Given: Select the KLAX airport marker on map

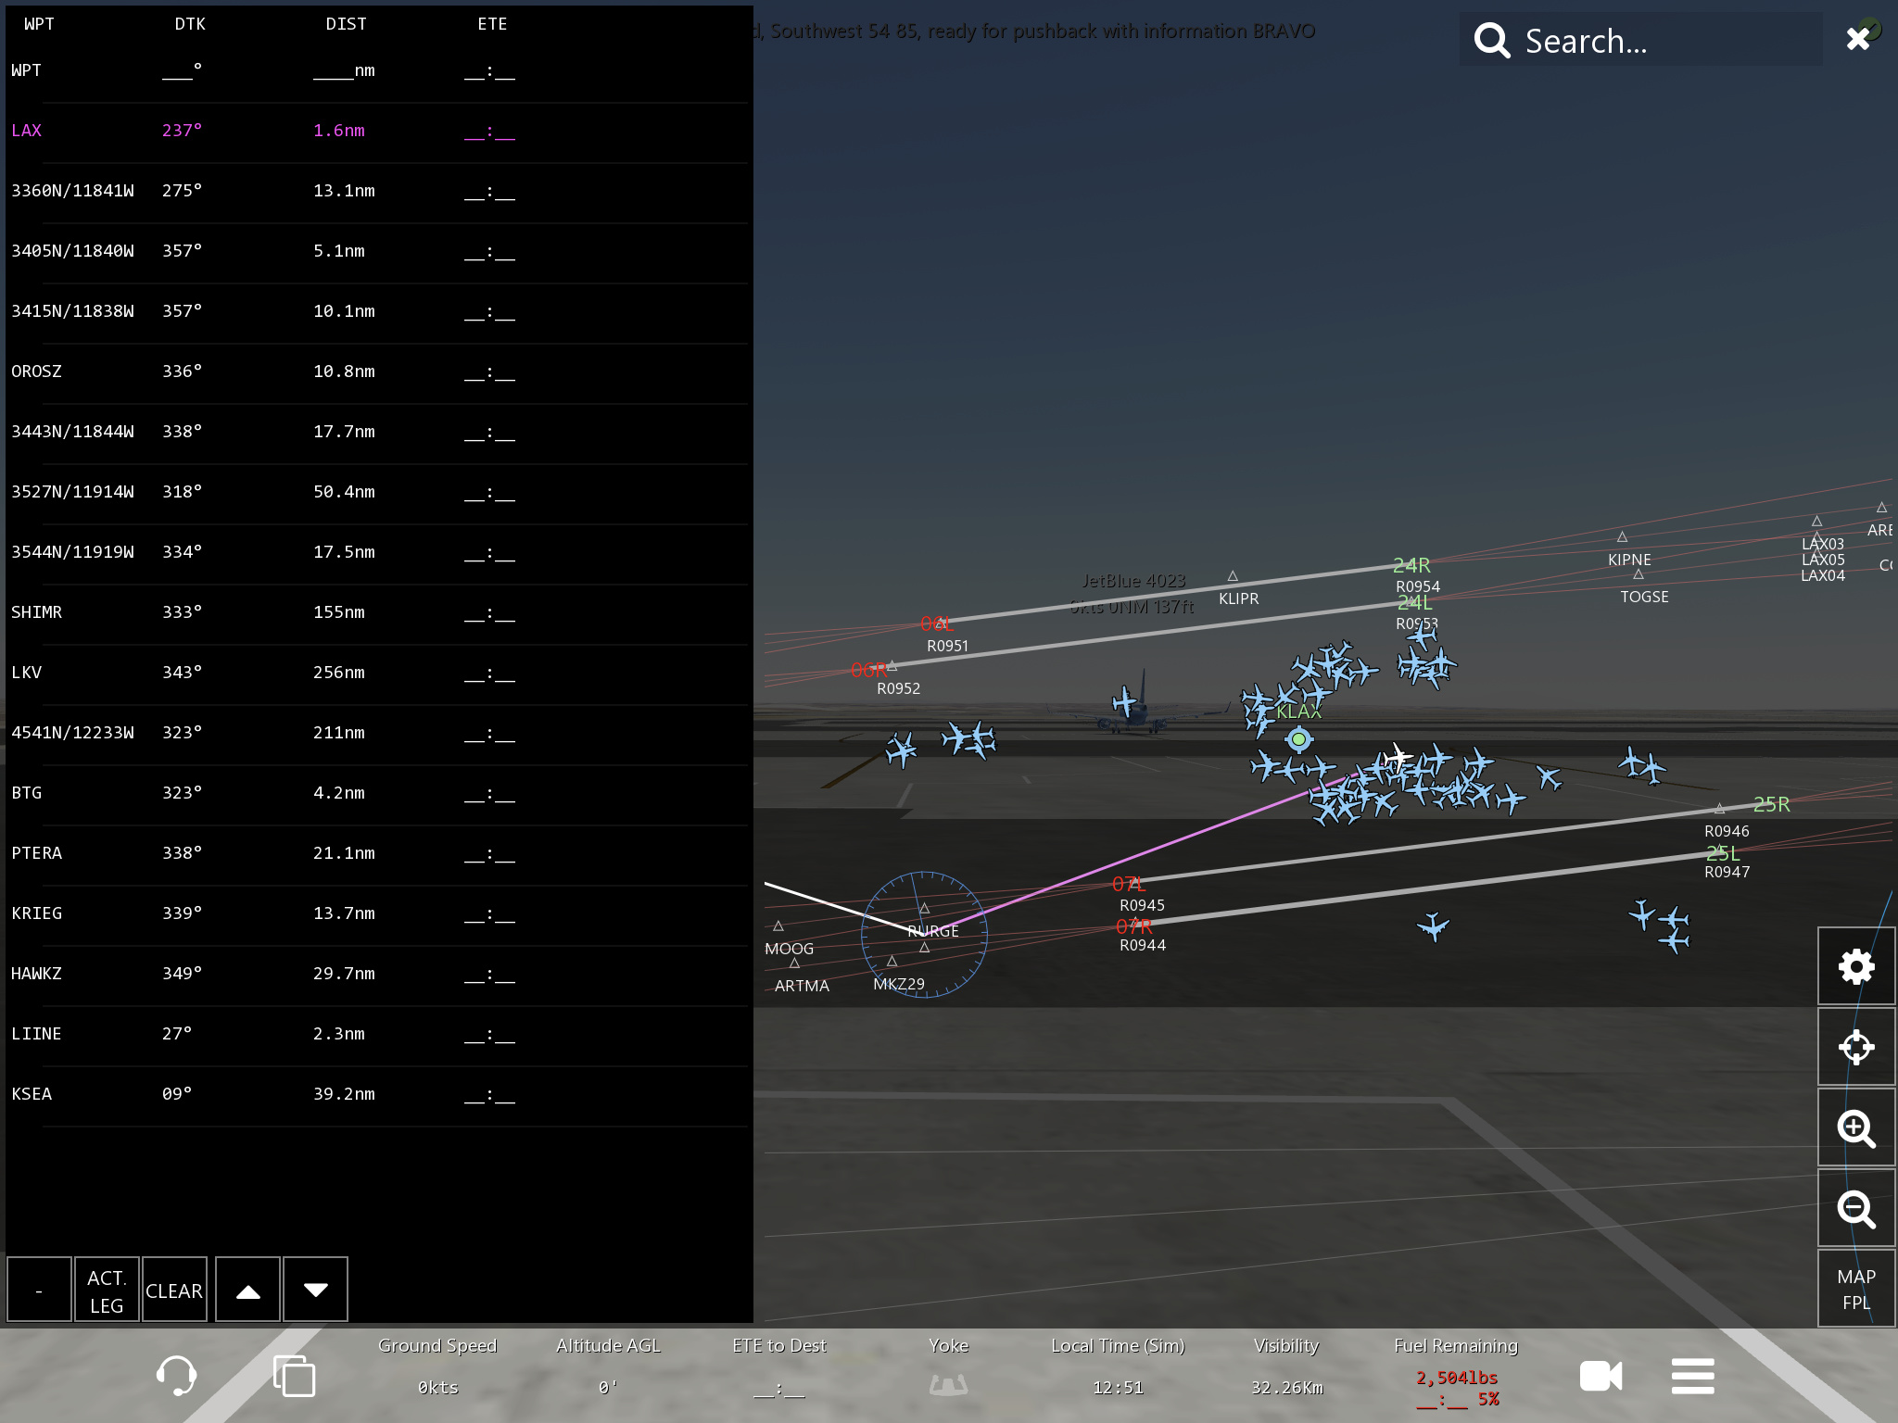Looking at the screenshot, I should click(1298, 738).
